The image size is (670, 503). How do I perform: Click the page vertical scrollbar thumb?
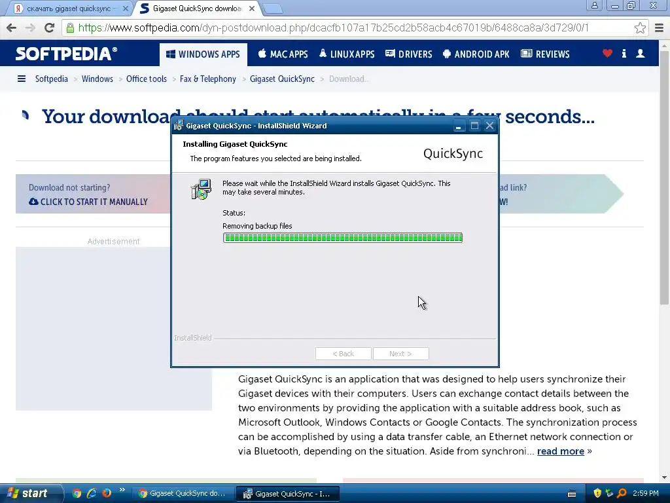click(664, 177)
